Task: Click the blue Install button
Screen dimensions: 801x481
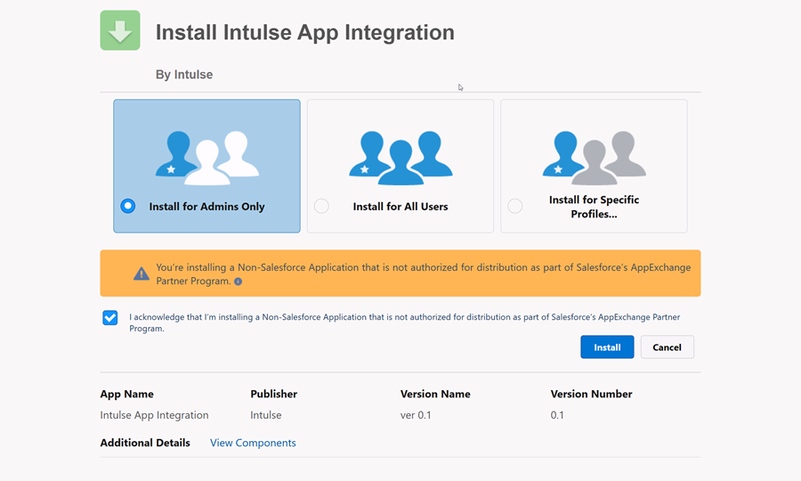Action: tap(607, 347)
